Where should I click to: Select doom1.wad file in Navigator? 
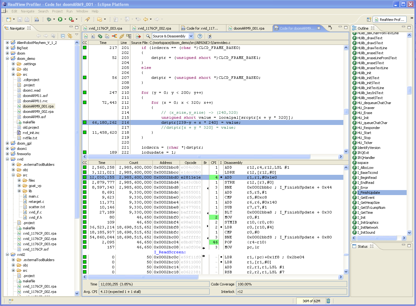click(x=31, y=90)
